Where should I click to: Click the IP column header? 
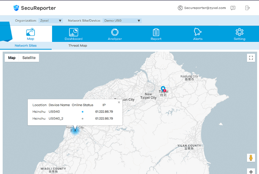pyautogui.click(x=104, y=105)
